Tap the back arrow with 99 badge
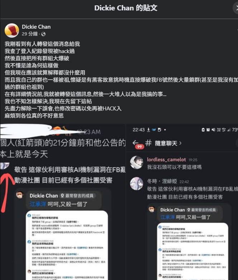 point(136,143)
